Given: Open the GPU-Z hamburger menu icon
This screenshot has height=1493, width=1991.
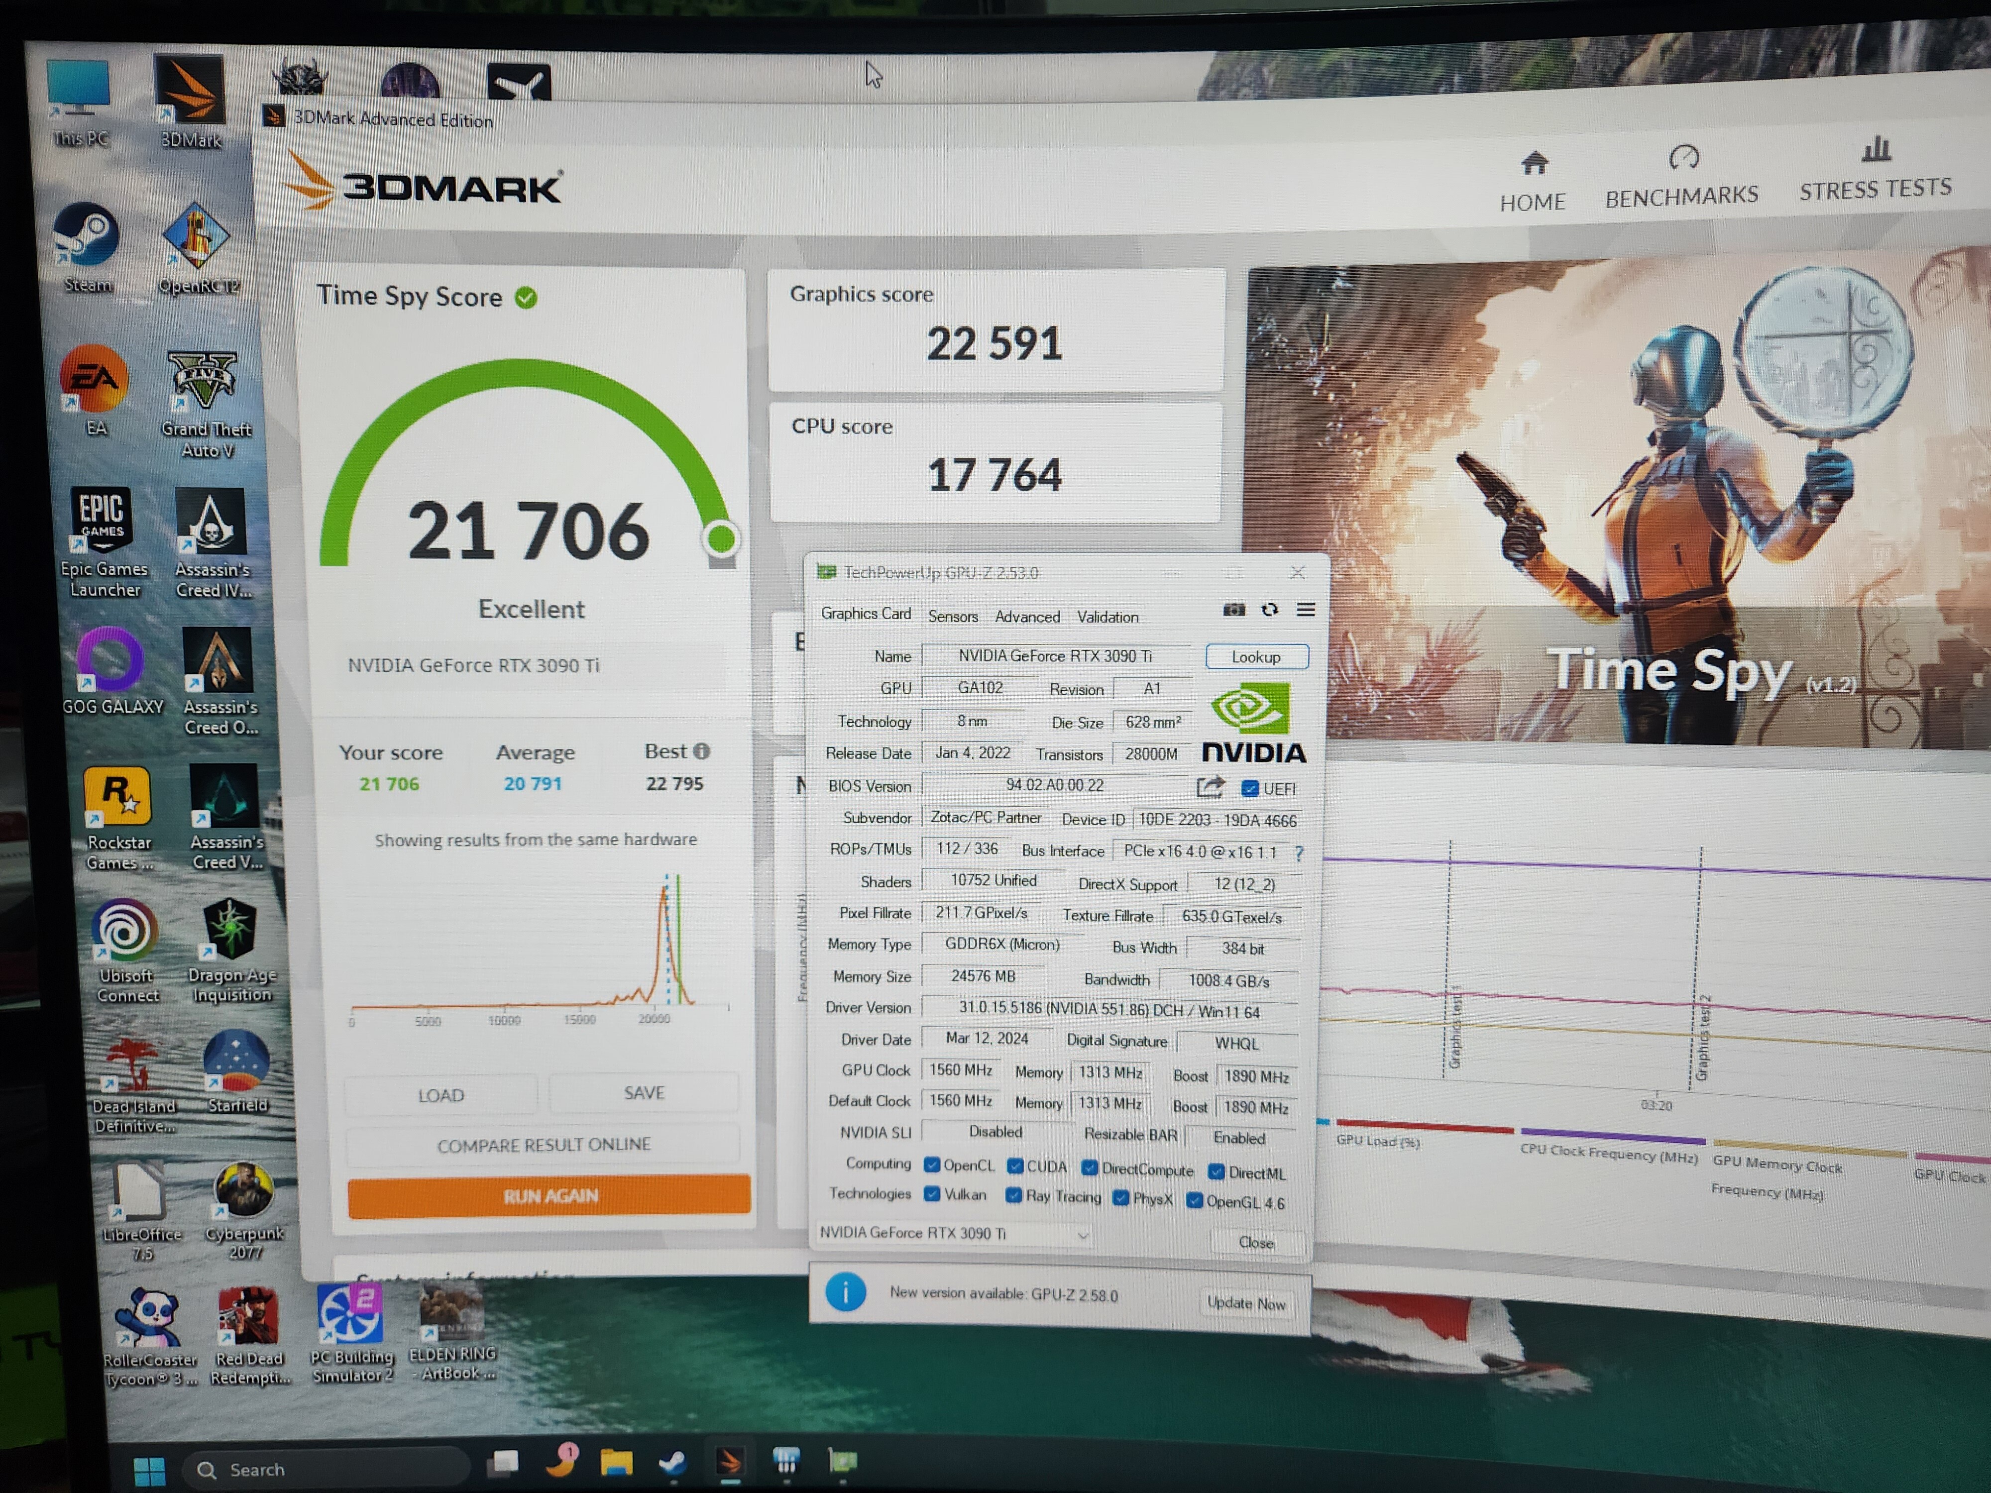Looking at the screenshot, I should 1305,610.
